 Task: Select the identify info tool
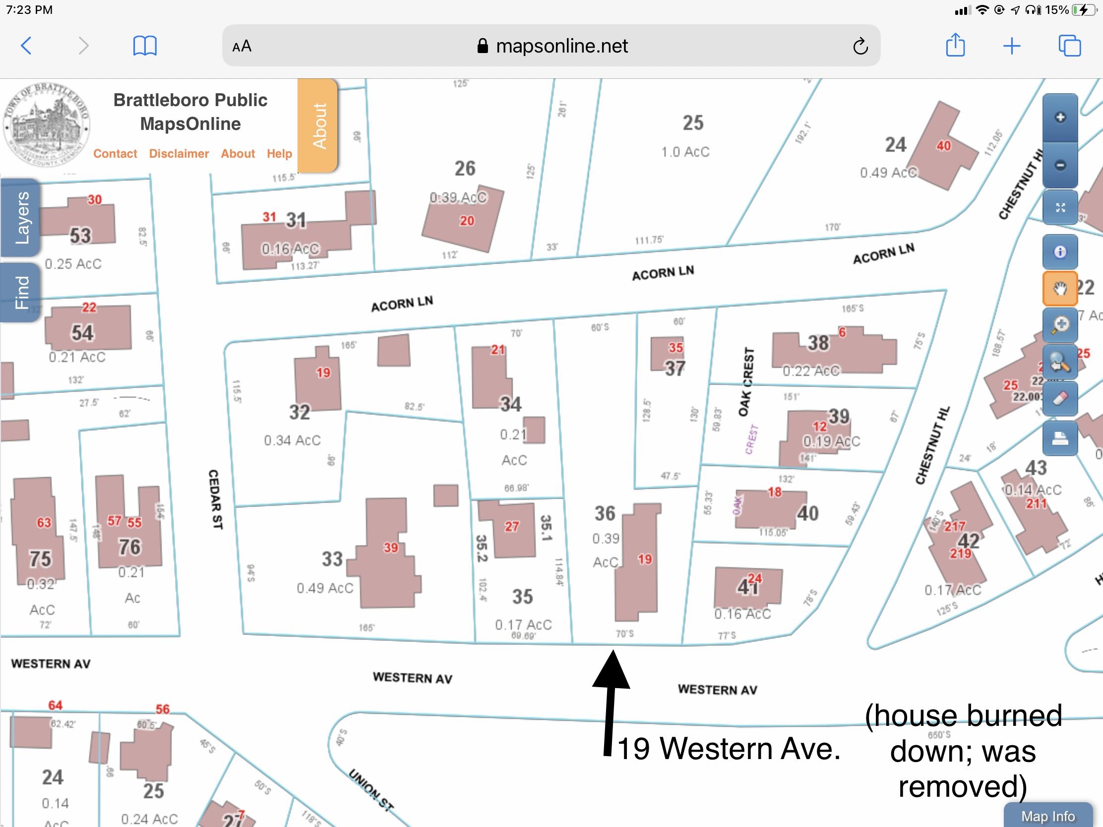coord(1060,252)
